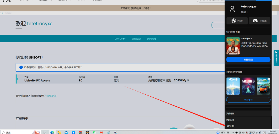Open the Ubisoft swirl new player tile

pos(237,21)
